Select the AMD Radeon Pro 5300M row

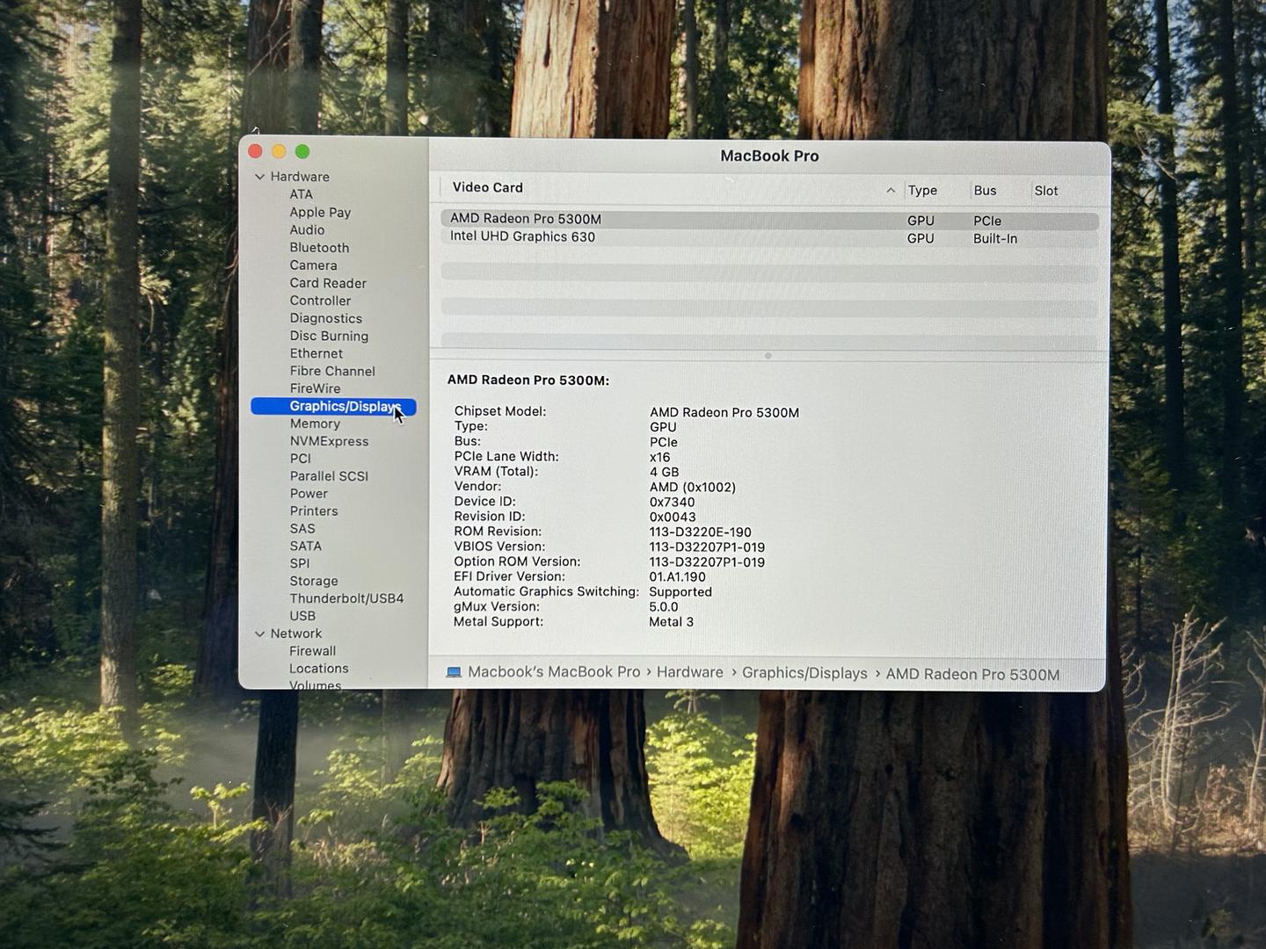769,220
